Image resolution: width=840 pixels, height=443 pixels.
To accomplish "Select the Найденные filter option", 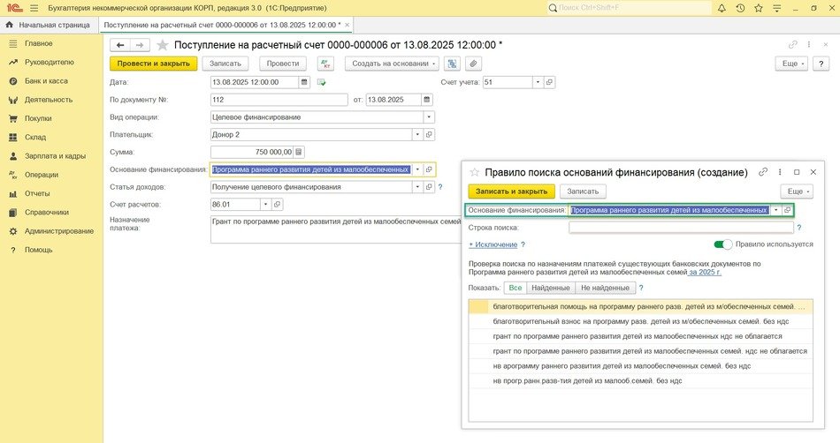I will pyautogui.click(x=550, y=288).
